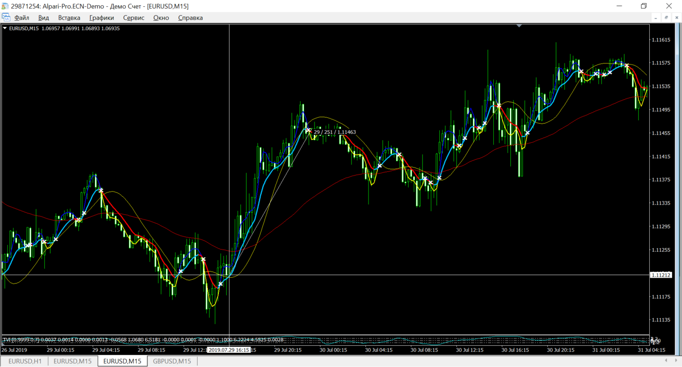
Task: Click the currently selected EURUSD,M15 chart tab
Action: click(x=122, y=361)
